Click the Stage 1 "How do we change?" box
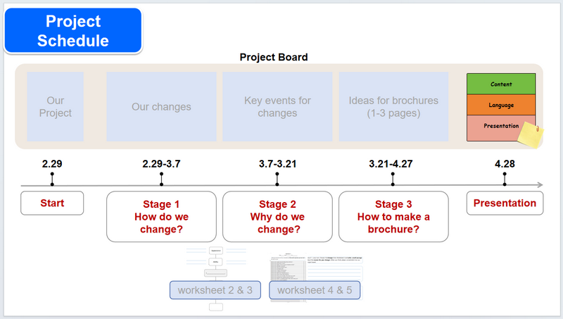Screen dimensions: 563x319 pyautogui.click(x=161, y=216)
